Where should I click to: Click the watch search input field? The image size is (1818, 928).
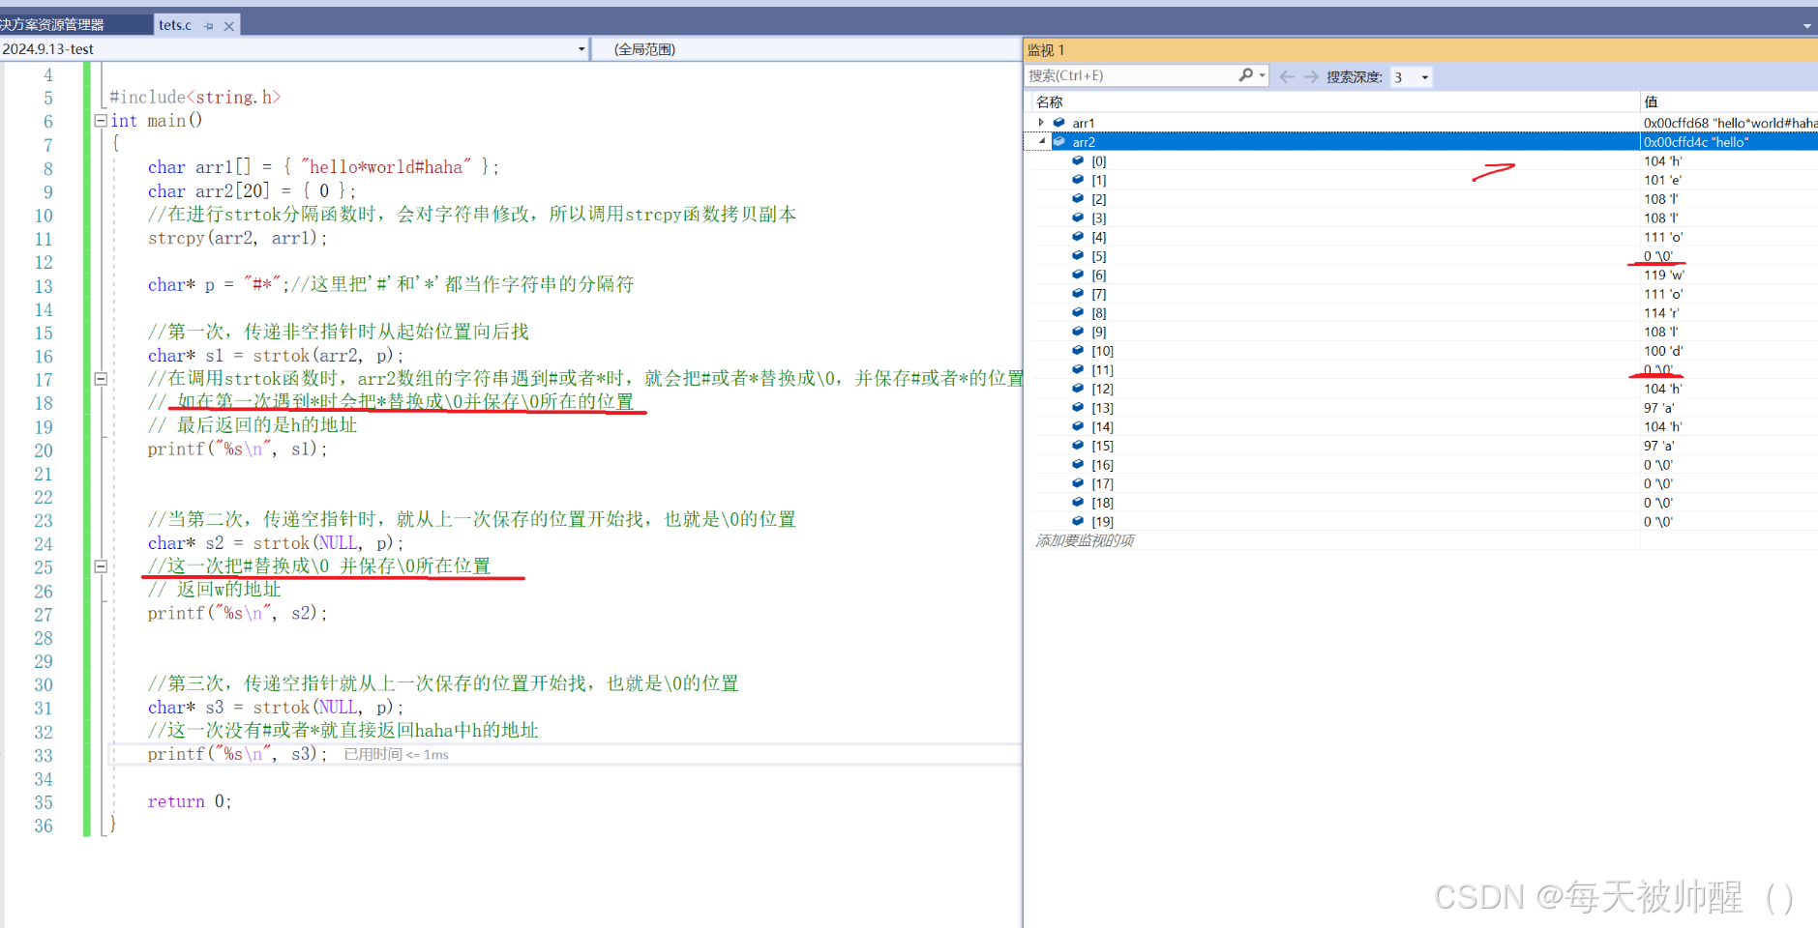(1130, 75)
